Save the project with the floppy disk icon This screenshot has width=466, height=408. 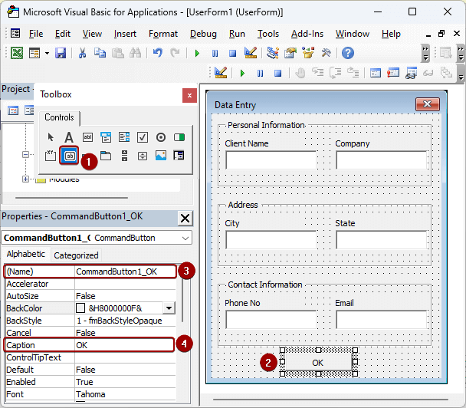tap(61, 53)
